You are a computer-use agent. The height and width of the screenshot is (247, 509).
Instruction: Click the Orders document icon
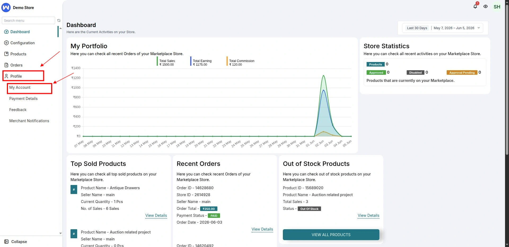[6, 65]
